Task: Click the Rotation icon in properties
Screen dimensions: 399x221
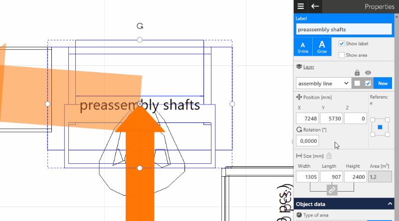Action: click(299, 129)
